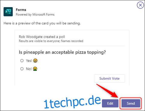Click the Microsoft Forms app icon

8,12
